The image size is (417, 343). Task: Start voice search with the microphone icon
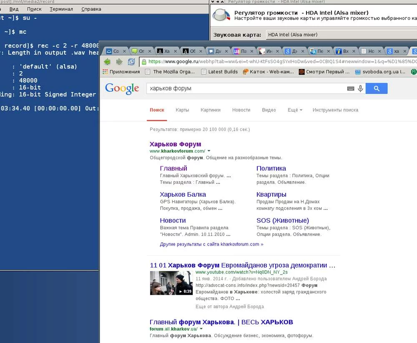(360, 88)
